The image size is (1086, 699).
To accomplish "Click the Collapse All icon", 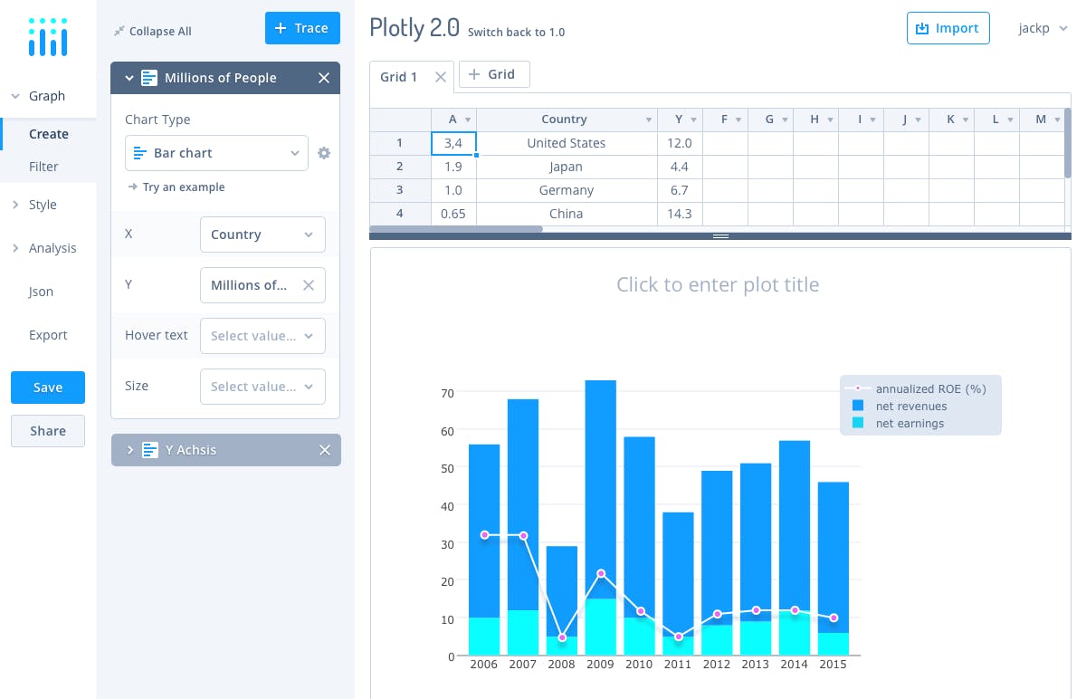I will click(119, 31).
